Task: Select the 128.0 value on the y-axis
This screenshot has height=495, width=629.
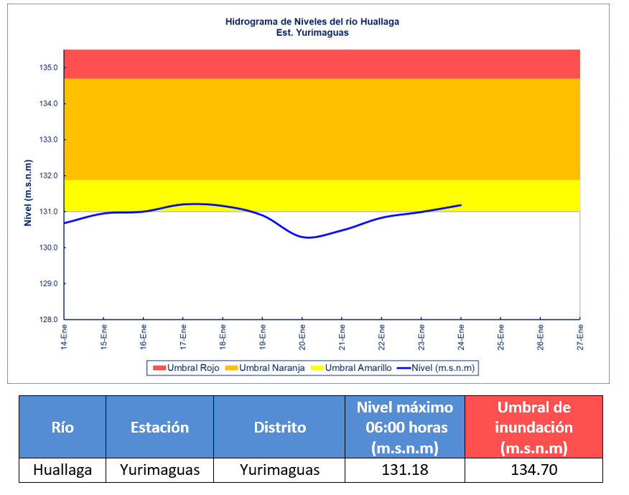Action: 48,319
